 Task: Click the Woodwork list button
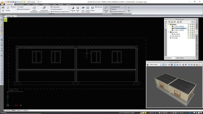point(115,7)
